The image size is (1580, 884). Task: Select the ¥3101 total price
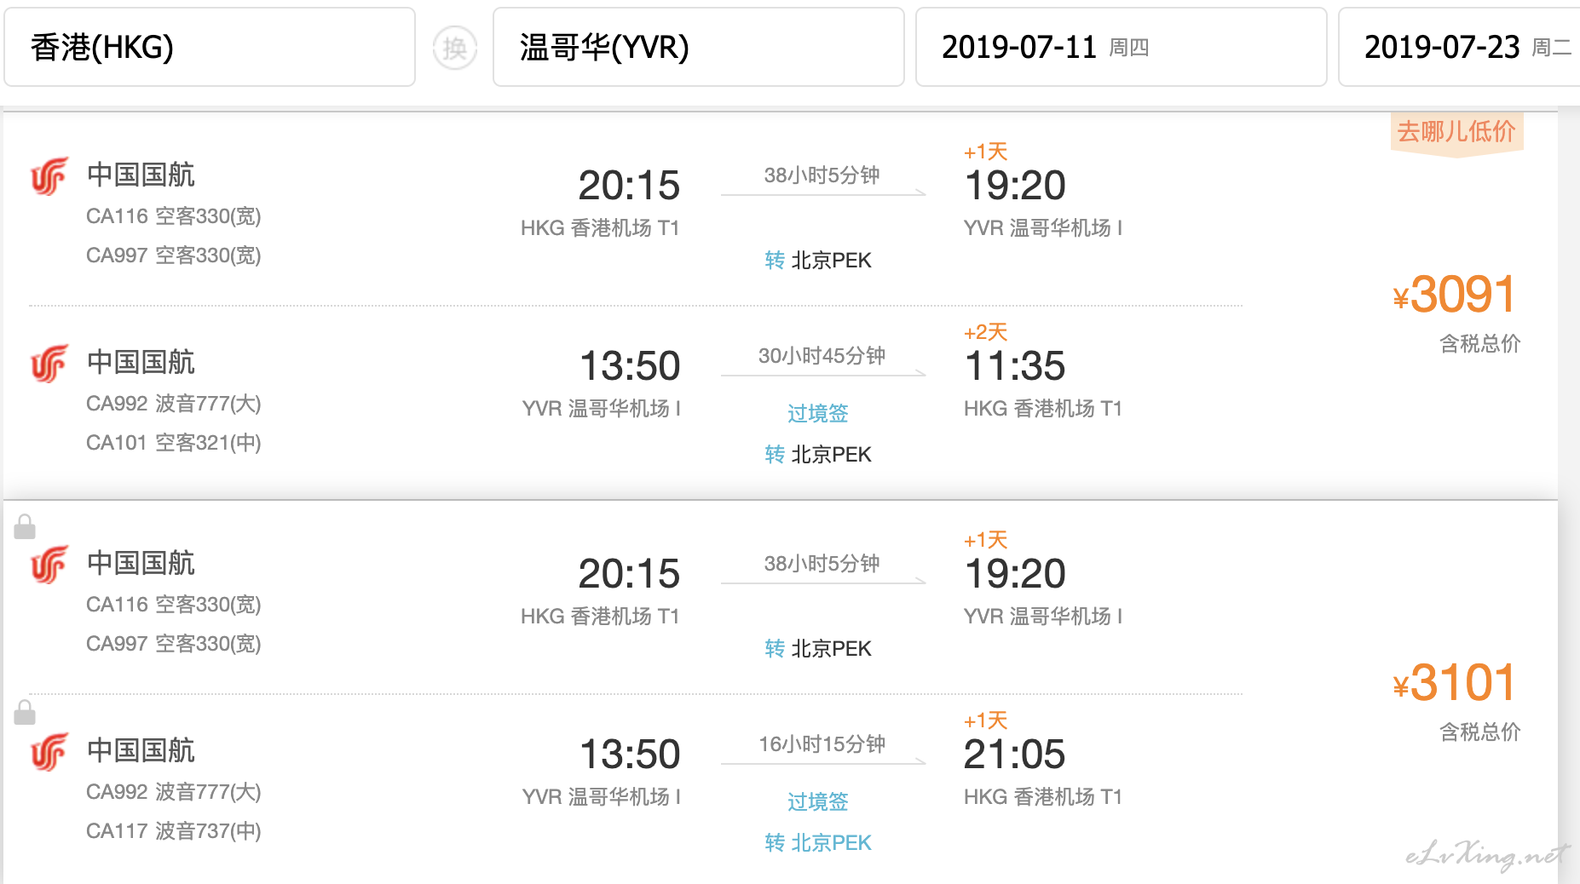[x=1455, y=683]
